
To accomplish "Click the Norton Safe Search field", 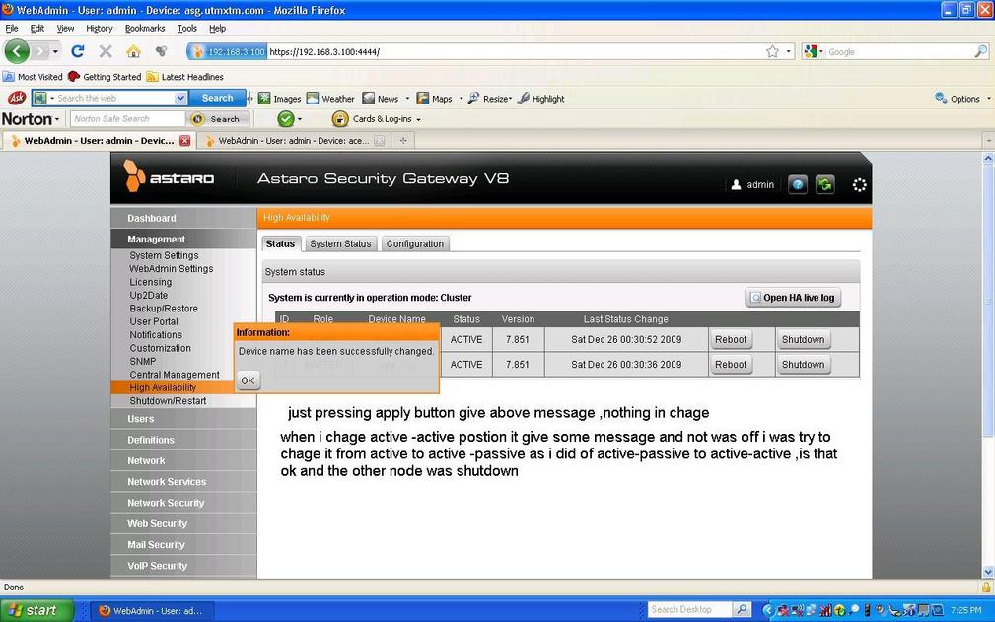I will tap(127, 119).
